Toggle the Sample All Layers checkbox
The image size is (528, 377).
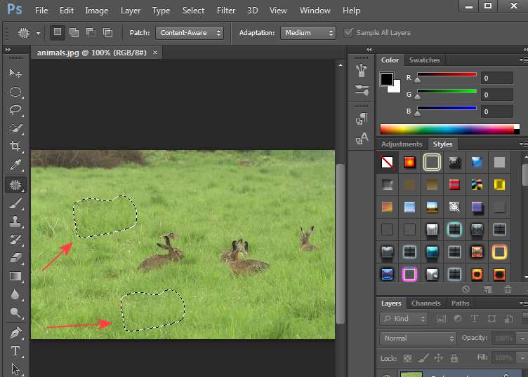tap(349, 33)
